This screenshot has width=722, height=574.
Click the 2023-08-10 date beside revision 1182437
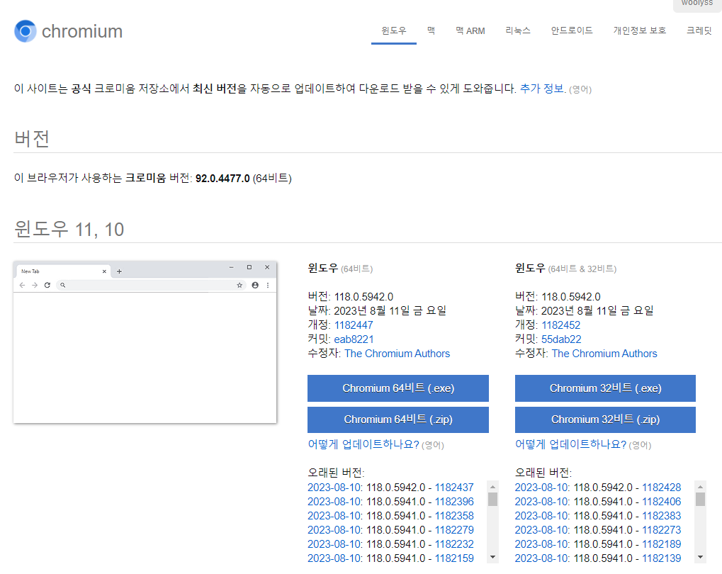pyautogui.click(x=334, y=488)
